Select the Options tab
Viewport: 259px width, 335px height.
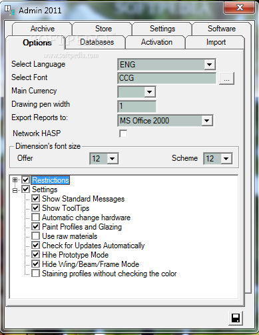[37, 43]
